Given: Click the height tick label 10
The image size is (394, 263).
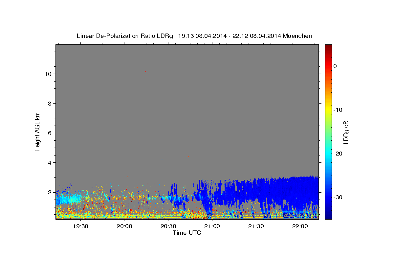Looking at the screenshot, I should (48, 74).
